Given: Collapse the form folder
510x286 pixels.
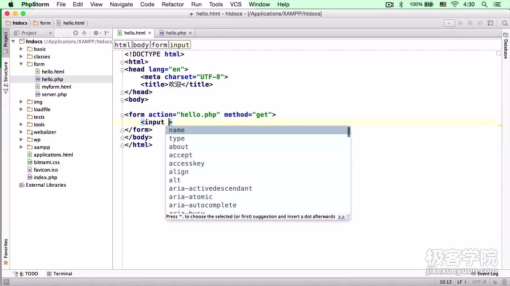Looking at the screenshot, I should pyautogui.click(x=21, y=64).
